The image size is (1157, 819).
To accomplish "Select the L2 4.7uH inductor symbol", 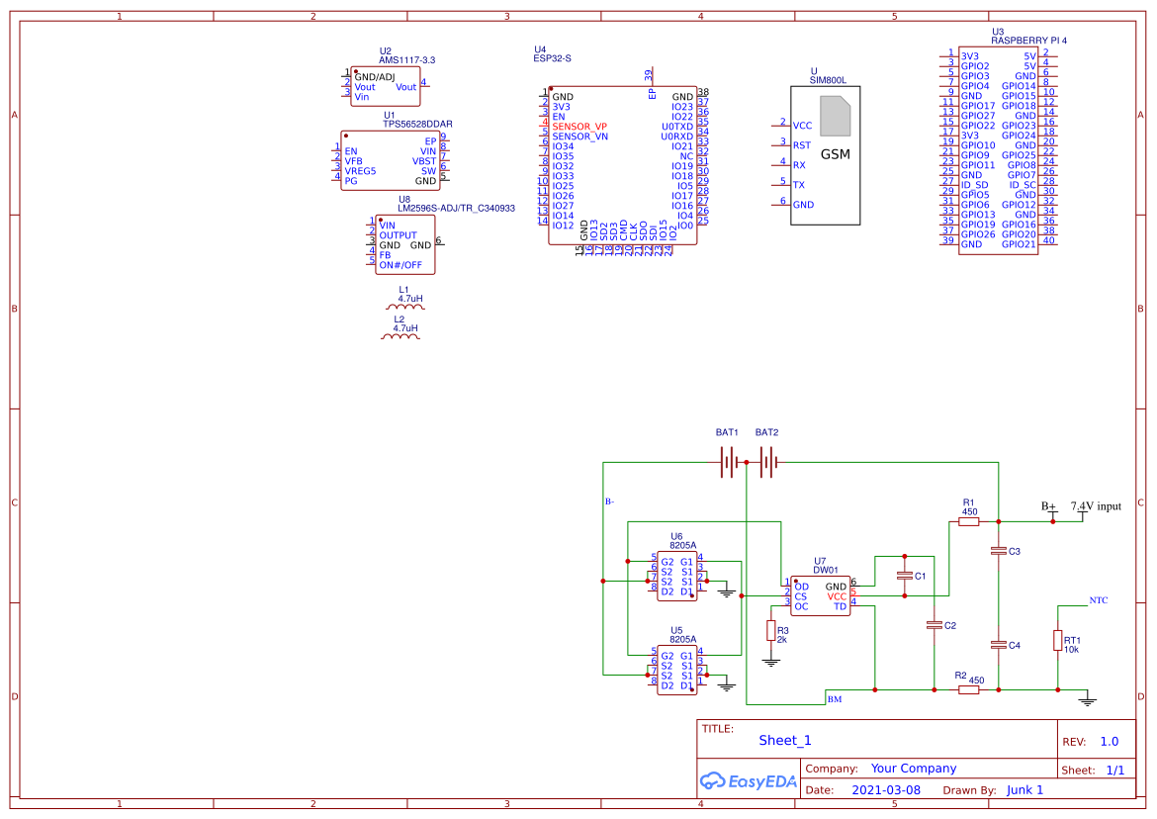I will pos(400,337).
